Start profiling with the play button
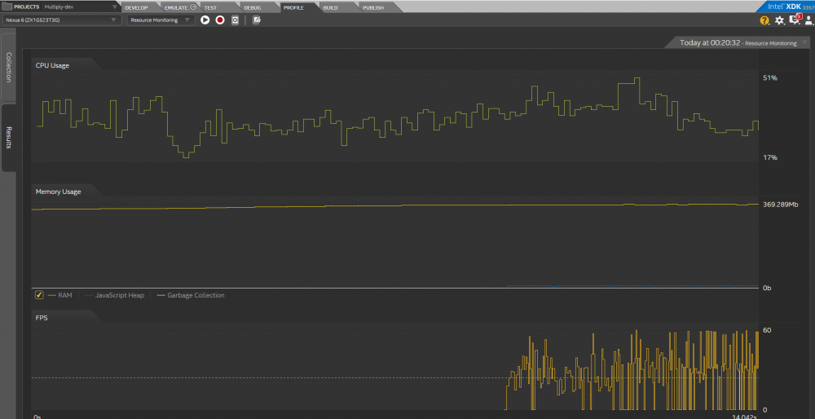Viewport: 815px width, 419px height. 205,20
